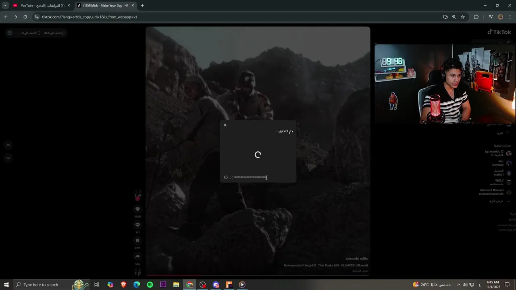The width and height of the screenshot is (516, 290).
Task: Open the Chrome profile avatar
Action: (500, 17)
